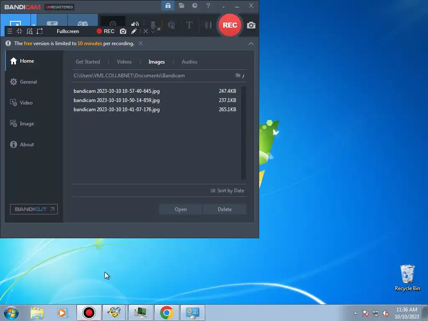Open the bee application taskbar icon
Screen dimensions: 428x321
[114, 313]
